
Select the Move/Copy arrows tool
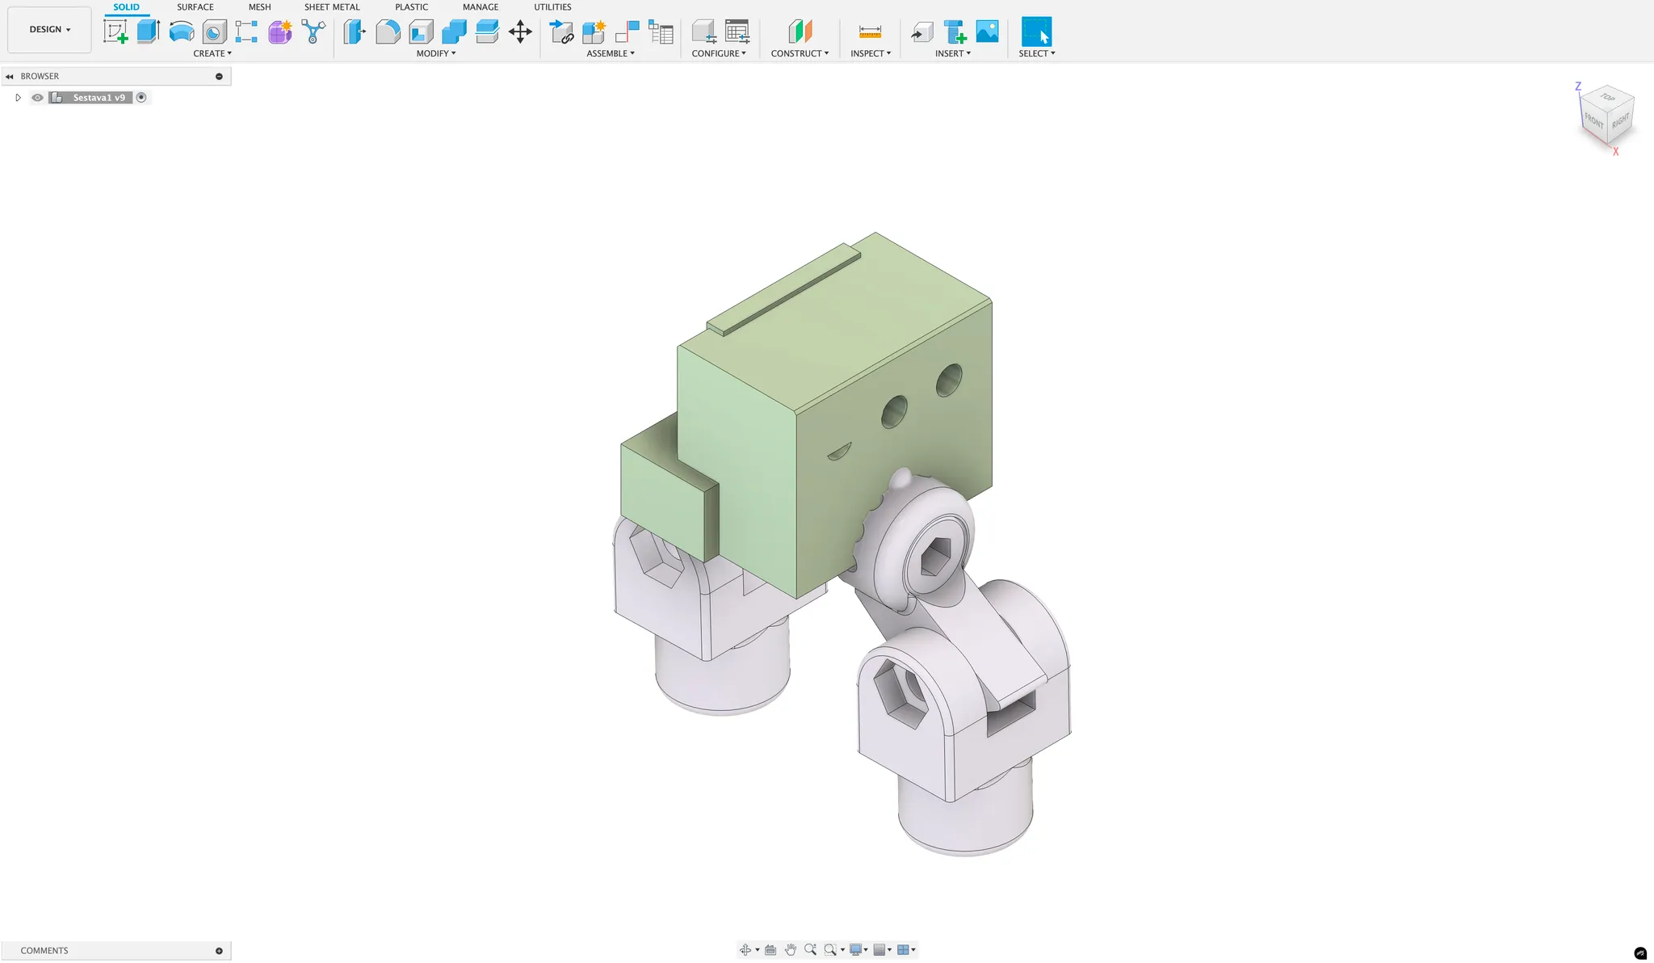(x=520, y=32)
